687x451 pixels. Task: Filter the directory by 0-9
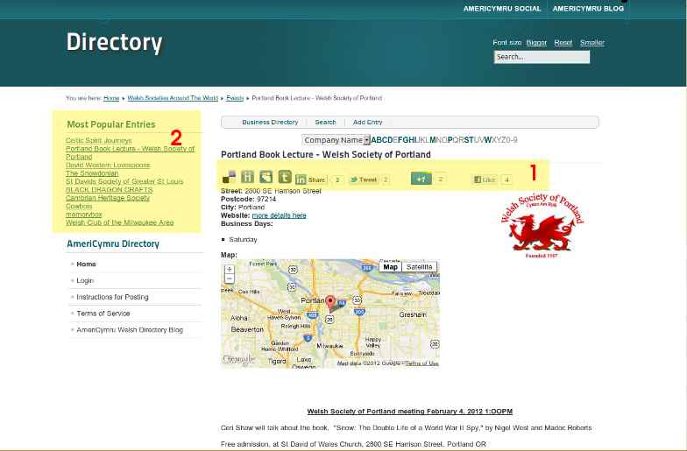512,140
